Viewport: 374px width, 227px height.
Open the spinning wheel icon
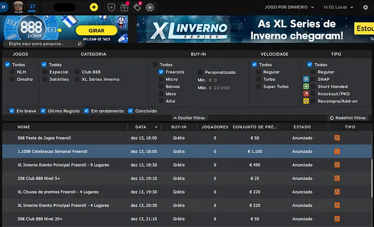pyautogui.click(x=150, y=7)
